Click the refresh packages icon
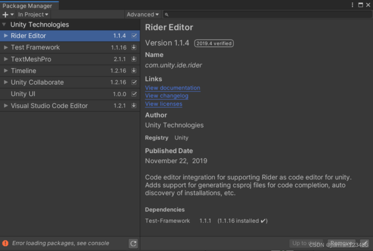 coord(133,244)
